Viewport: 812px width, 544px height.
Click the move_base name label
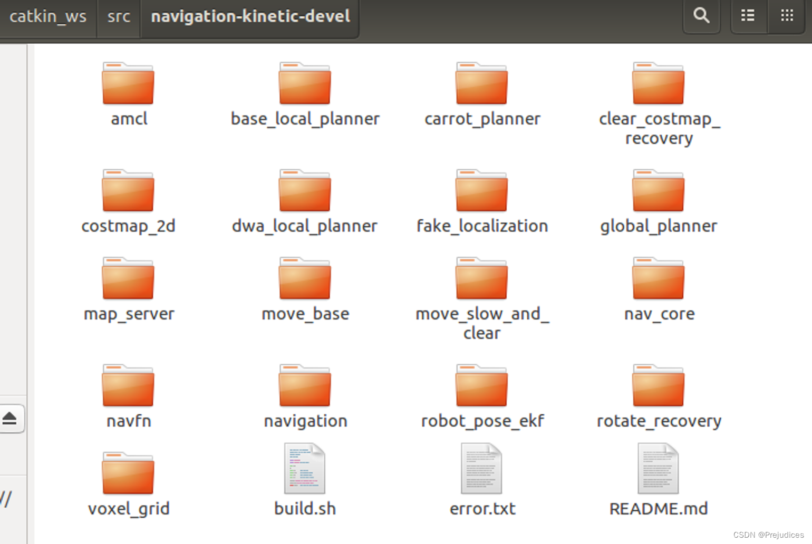click(305, 314)
